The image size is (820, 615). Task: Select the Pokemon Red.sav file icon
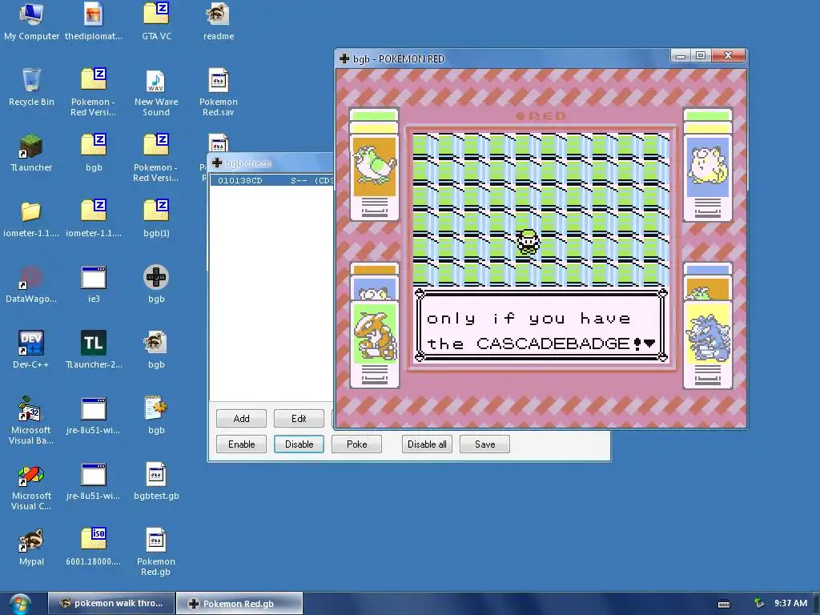coord(219,93)
